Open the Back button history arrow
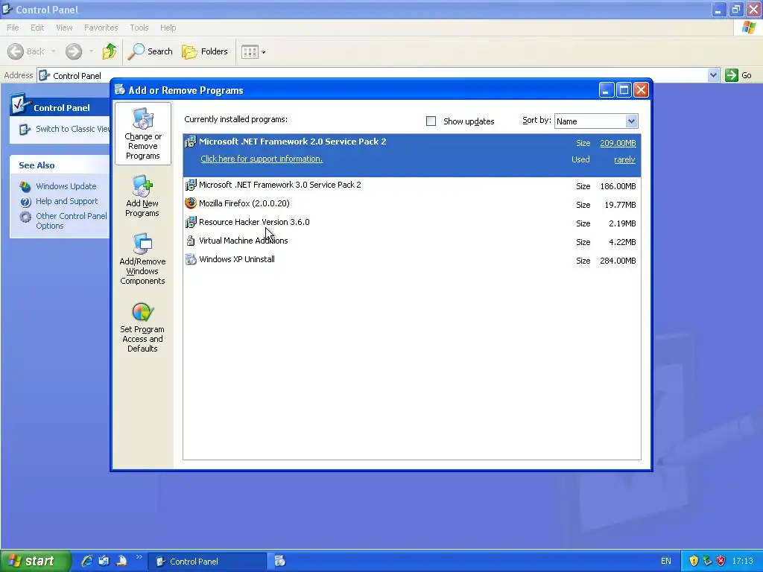 point(53,51)
